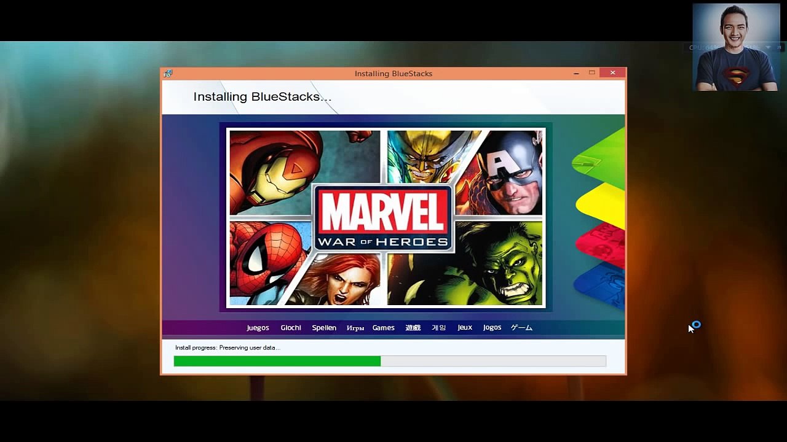787x442 pixels.
Task: Click the "Jogos" label
Action: tap(492, 327)
